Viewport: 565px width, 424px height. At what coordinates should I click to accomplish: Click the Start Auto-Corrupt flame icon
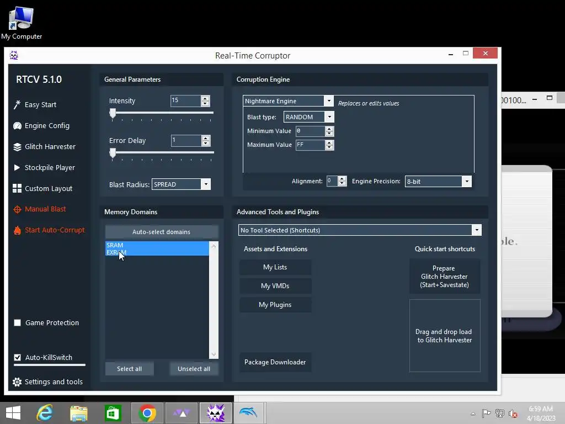pyautogui.click(x=17, y=230)
